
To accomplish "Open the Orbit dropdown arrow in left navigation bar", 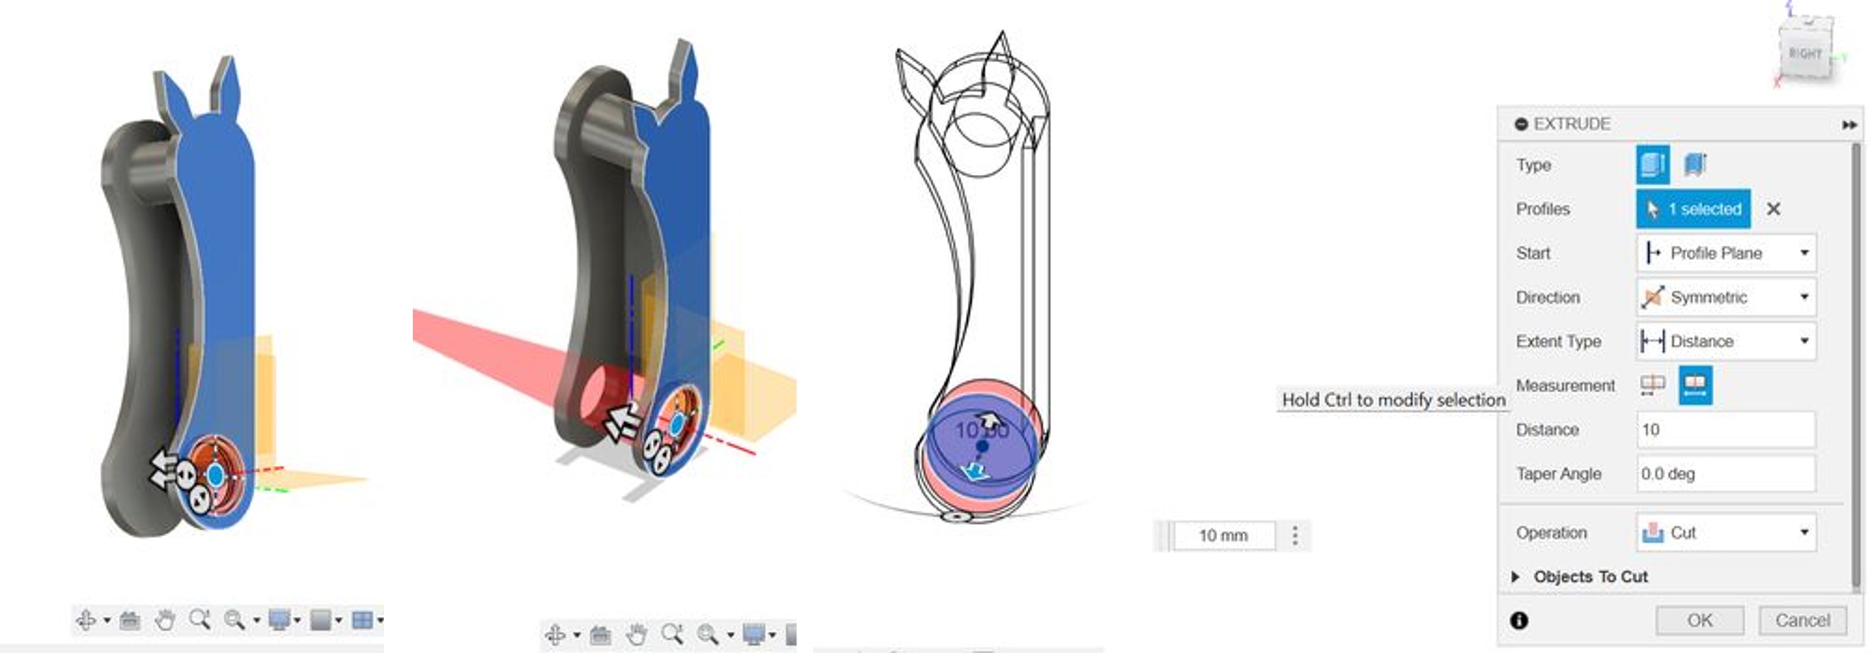I will point(107,620).
